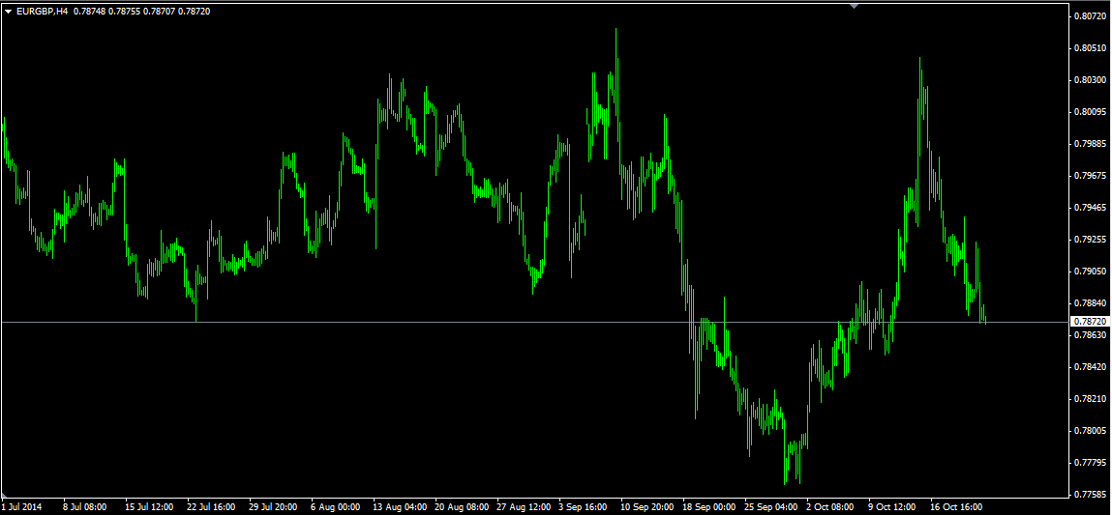The width and height of the screenshot is (1112, 515).
Task: Click the 0.77585 price axis label
Action: click(x=1090, y=495)
